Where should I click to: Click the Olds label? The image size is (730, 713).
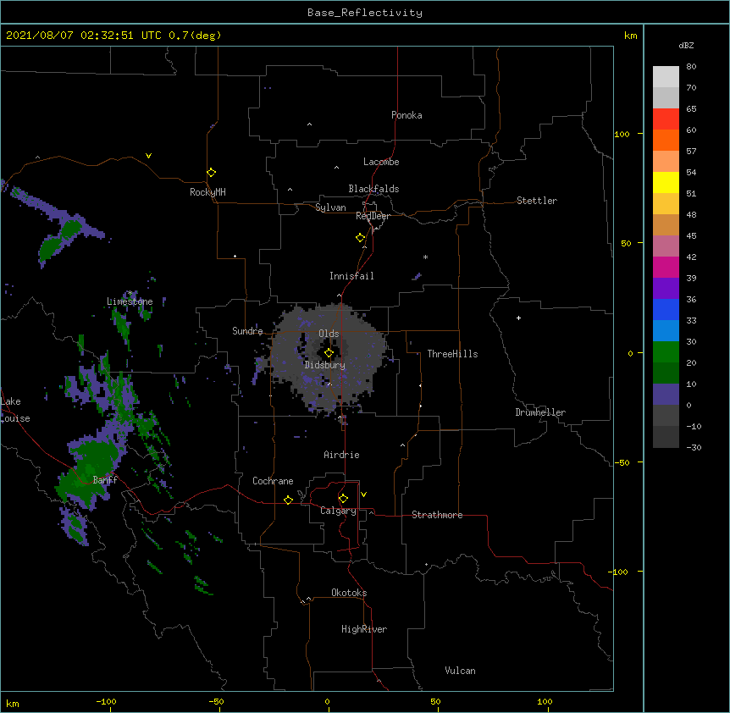click(329, 334)
